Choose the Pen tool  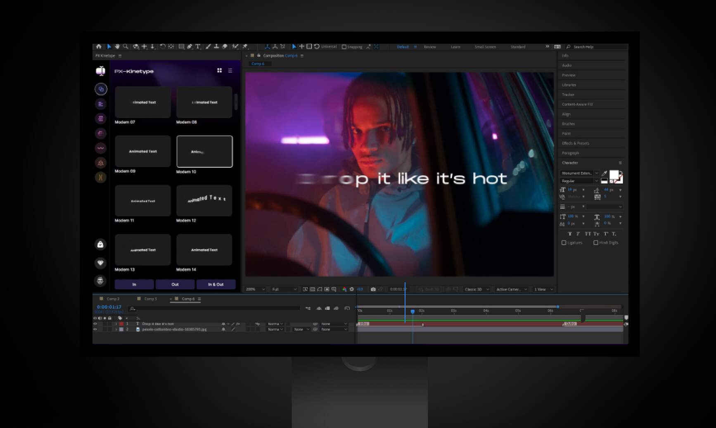pos(190,47)
